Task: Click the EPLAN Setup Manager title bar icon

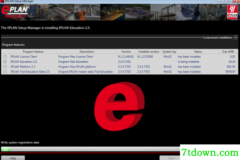Action: click(x=2, y=1)
